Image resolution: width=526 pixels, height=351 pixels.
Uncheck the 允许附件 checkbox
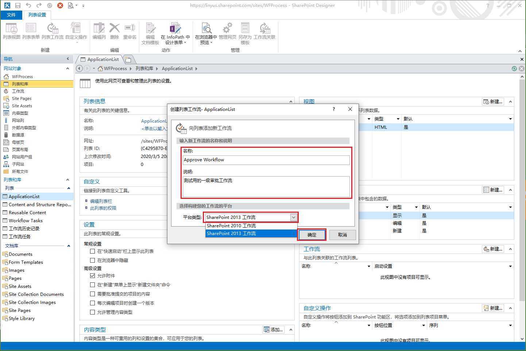[x=92, y=275]
